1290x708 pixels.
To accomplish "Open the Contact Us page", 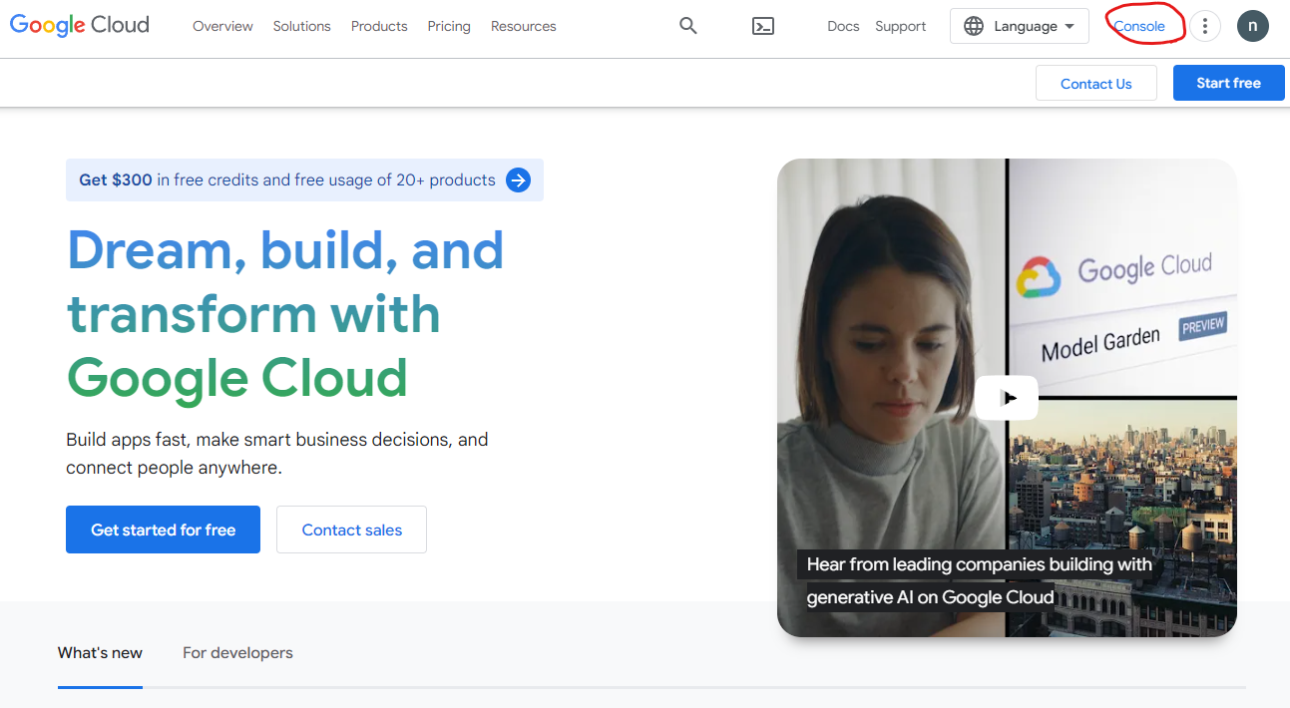I will point(1095,83).
